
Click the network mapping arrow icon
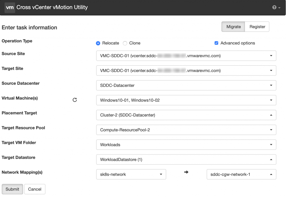point(186,172)
